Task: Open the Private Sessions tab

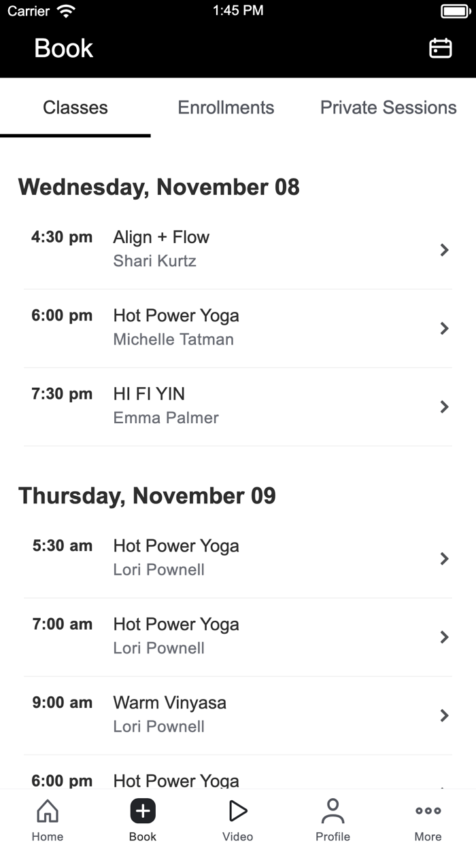Action: click(388, 107)
